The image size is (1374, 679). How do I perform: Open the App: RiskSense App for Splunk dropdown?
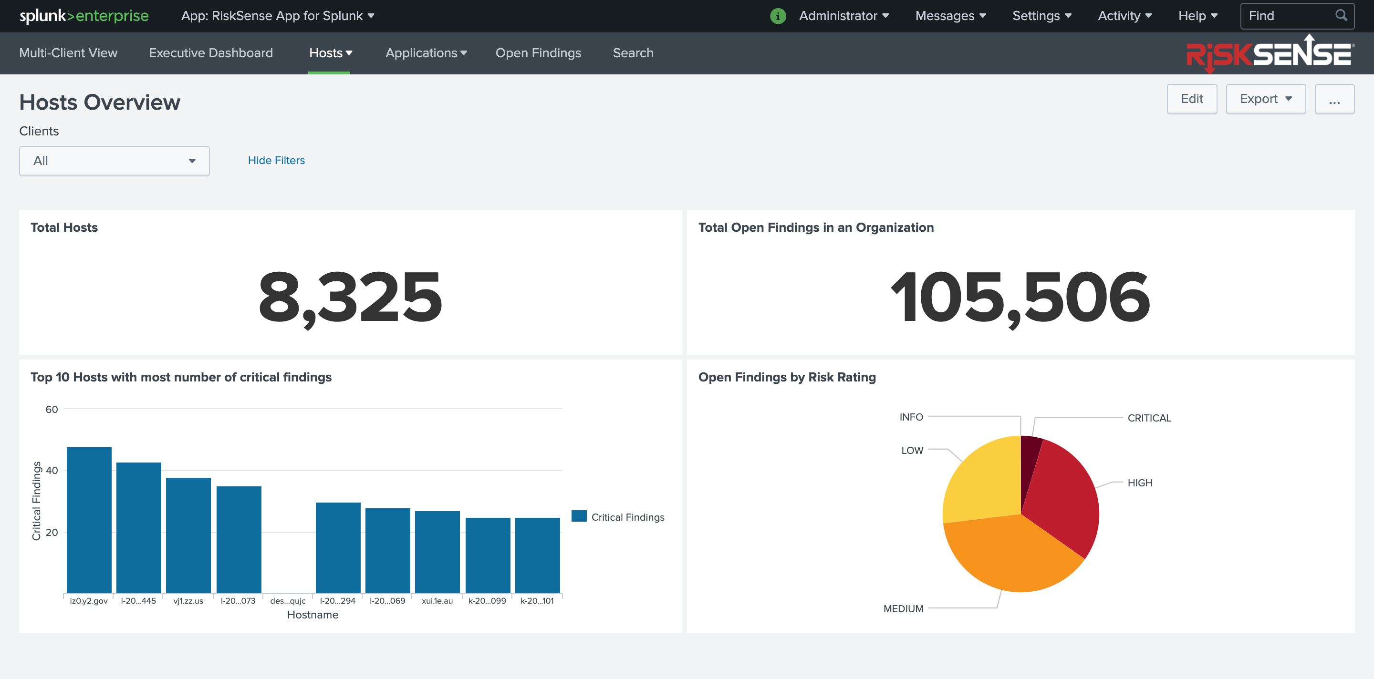(277, 16)
